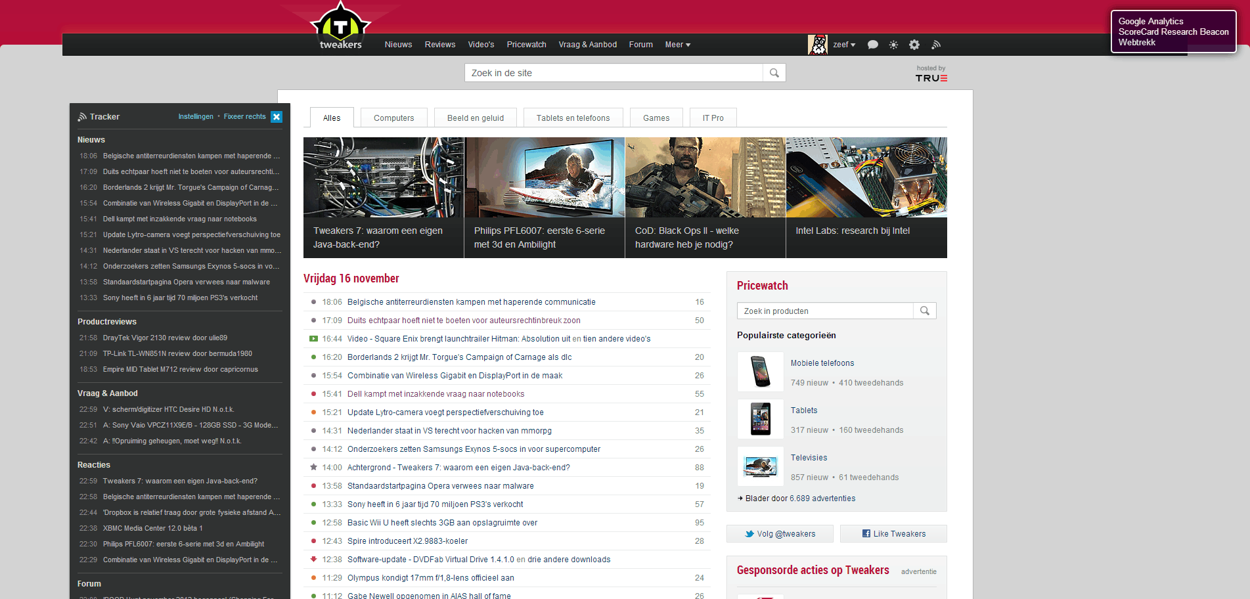Click video icon beside Square Enix item
Screen dimensions: 1250x599
click(314, 339)
